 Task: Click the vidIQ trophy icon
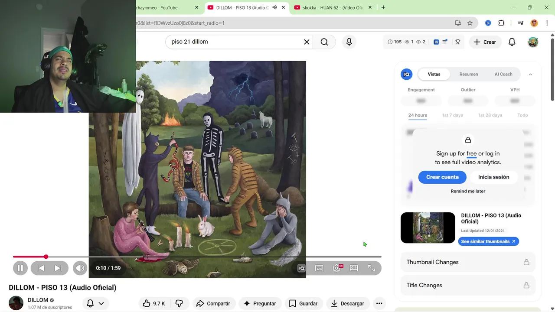pos(457,42)
